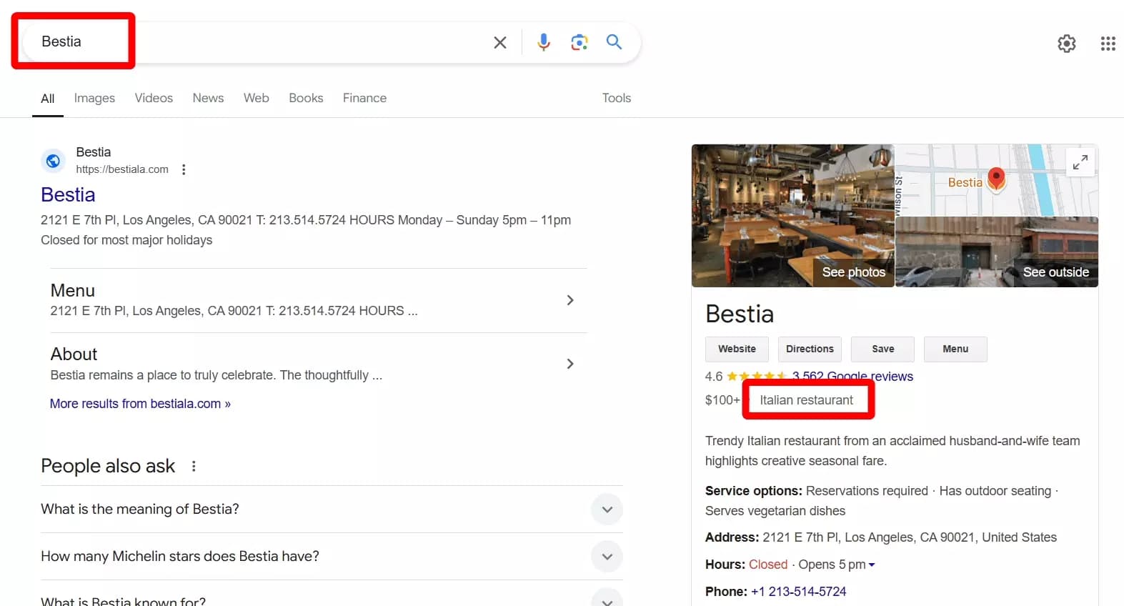The image size is (1124, 606).
Task: Click the https://bestiala.com URL text
Action: pyautogui.click(x=122, y=169)
